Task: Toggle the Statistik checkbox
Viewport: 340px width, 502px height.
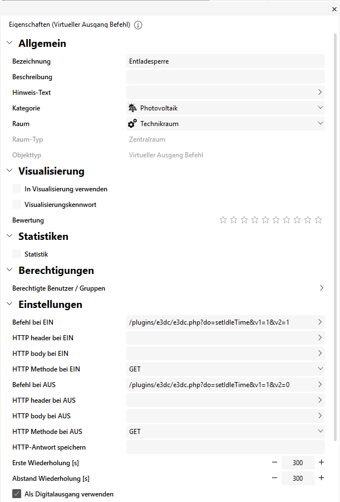Action: [17, 254]
